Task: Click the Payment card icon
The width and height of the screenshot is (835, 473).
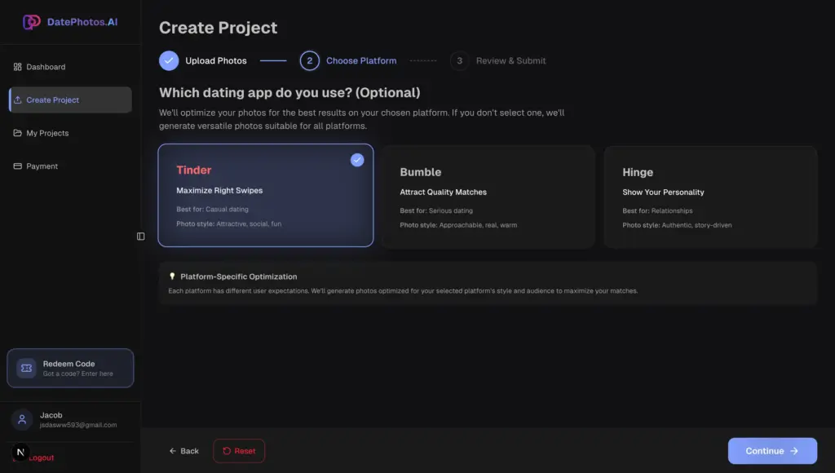Action: (x=18, y=166)
